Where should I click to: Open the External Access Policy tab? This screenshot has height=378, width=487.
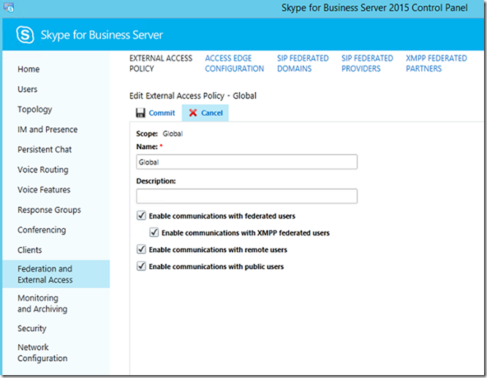[161, 64]
